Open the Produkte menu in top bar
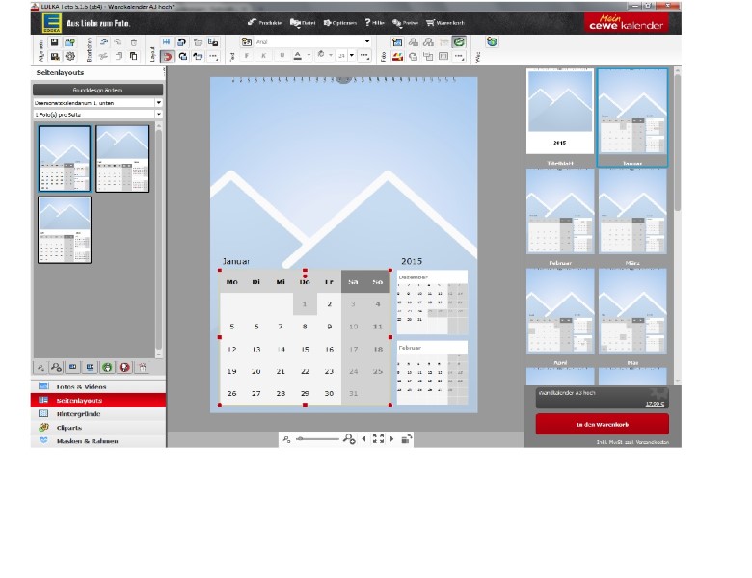The height and width of the screenshot is (578, 752). pyautogui.click(x=265, y=23)
